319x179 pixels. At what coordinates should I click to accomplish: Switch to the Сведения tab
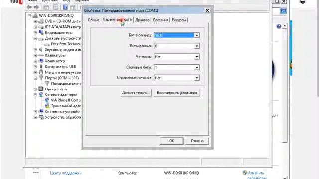[x=160, y=20]
